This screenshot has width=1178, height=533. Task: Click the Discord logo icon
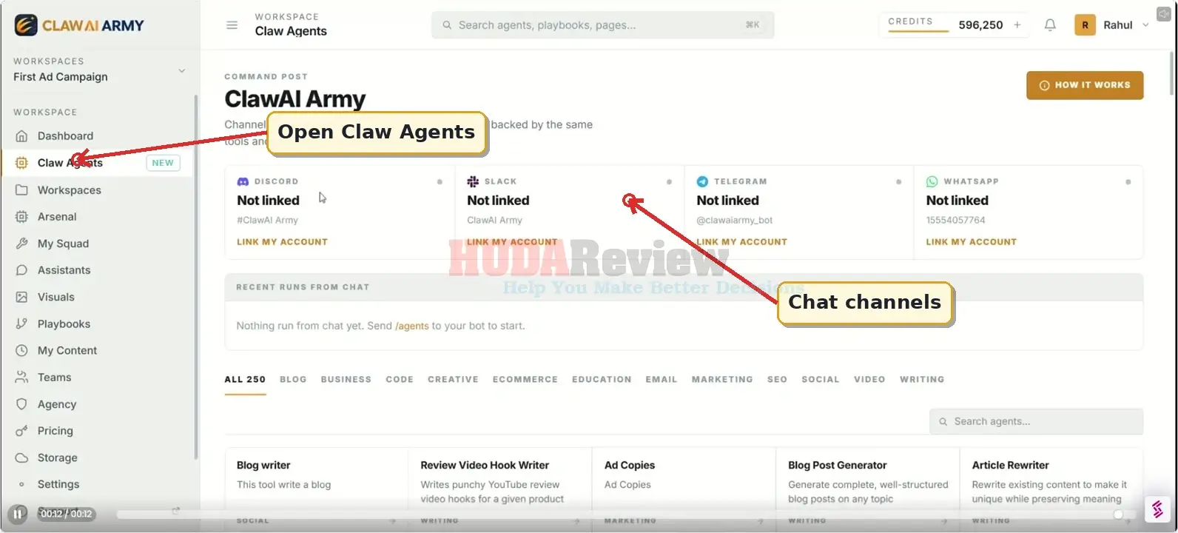(x=243, y=181)
